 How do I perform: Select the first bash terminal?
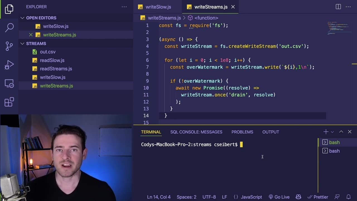coord(334,142)
